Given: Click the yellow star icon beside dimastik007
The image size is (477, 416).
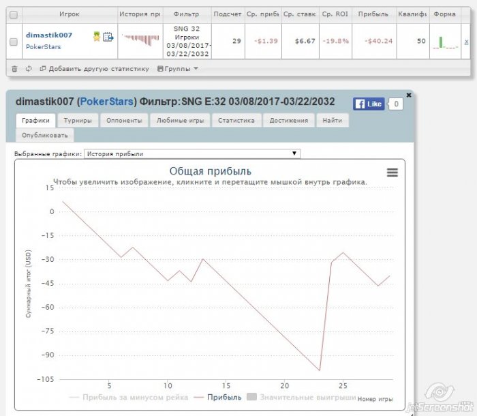Looking at the screenshot, I should pyautogui.click(x=97, y=37).
